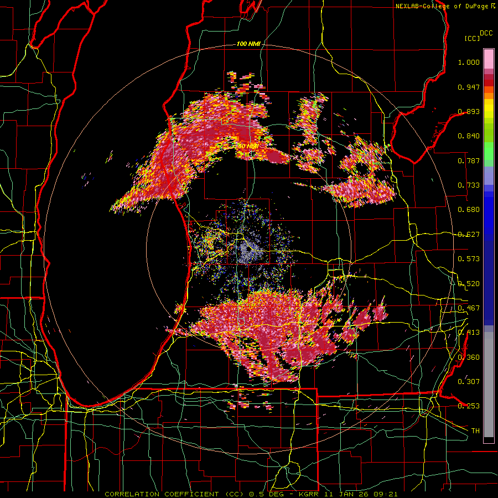The height and width of the screenshot is (498, 498).
Task: Select the 0.680 scale value
Action: pyautogui.click(x=469, y=210)
